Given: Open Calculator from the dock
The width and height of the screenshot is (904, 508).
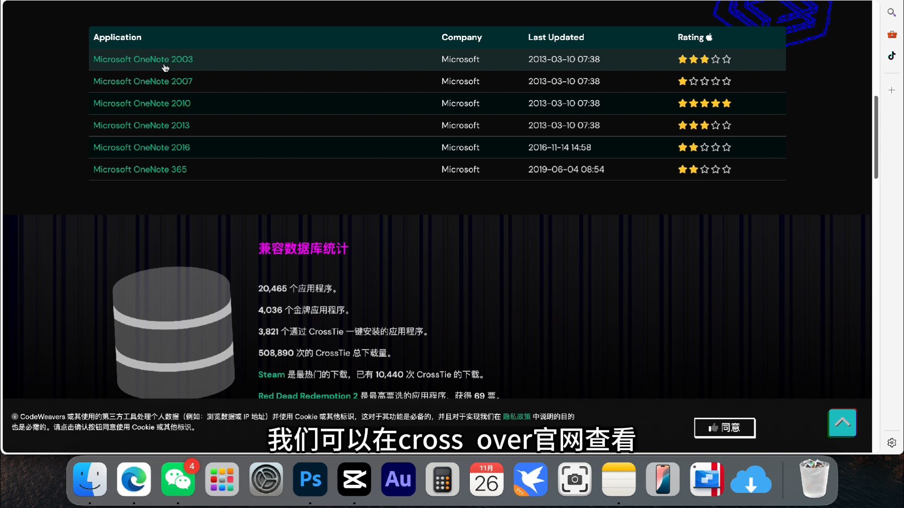Looking at the screenshot, I should pos(442,479).
